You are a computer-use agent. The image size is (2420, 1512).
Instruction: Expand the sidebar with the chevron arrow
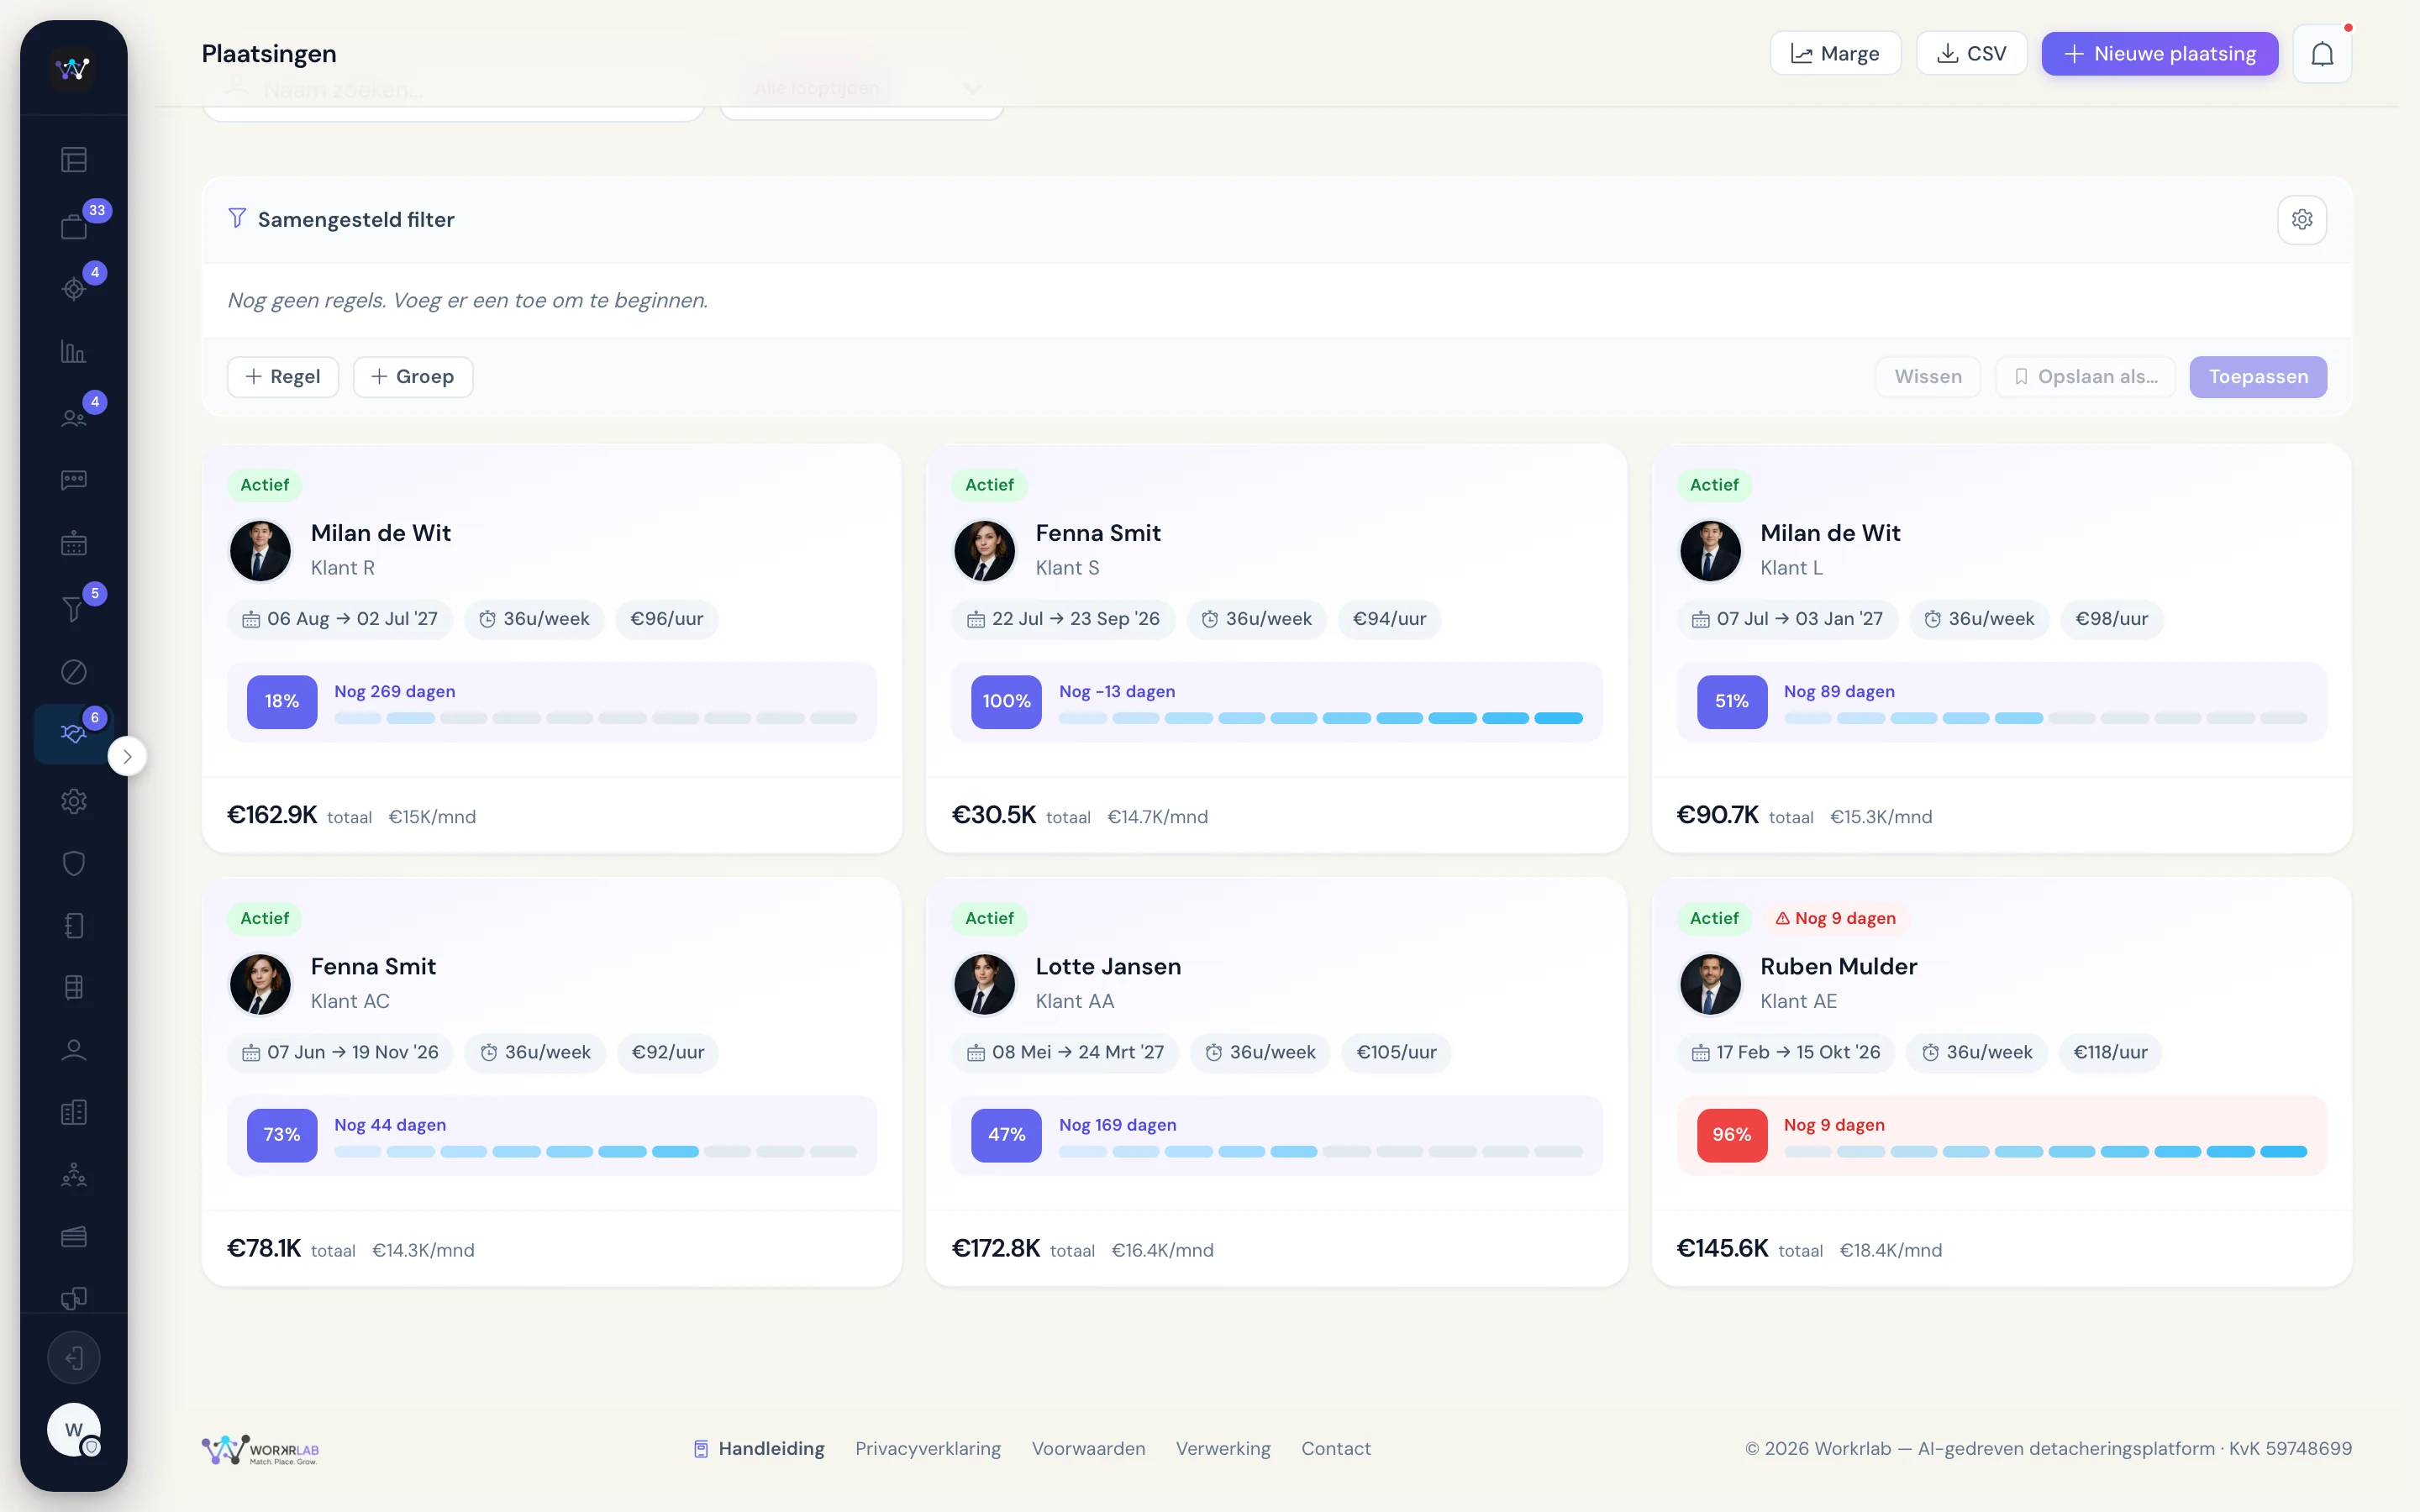[127, 757]
